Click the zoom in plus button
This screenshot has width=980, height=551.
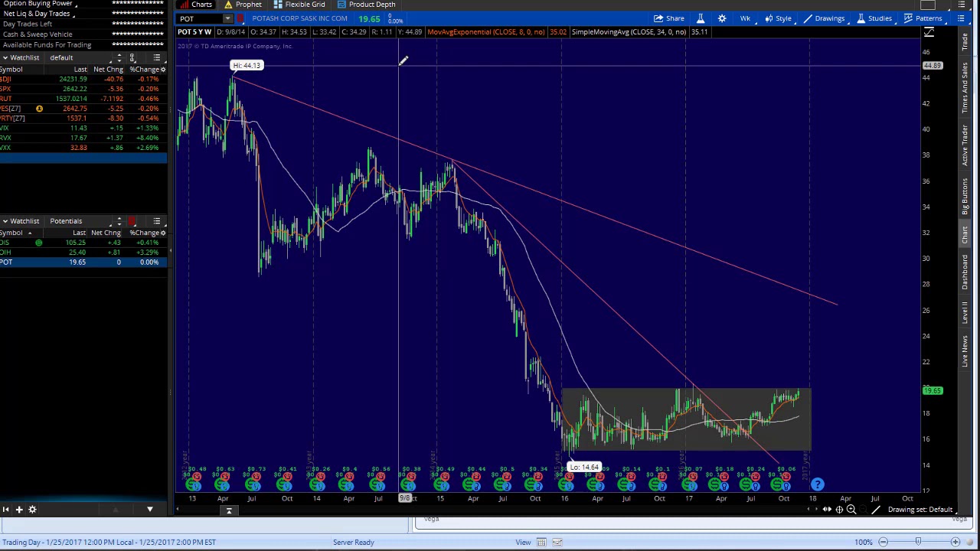[955, 543]
